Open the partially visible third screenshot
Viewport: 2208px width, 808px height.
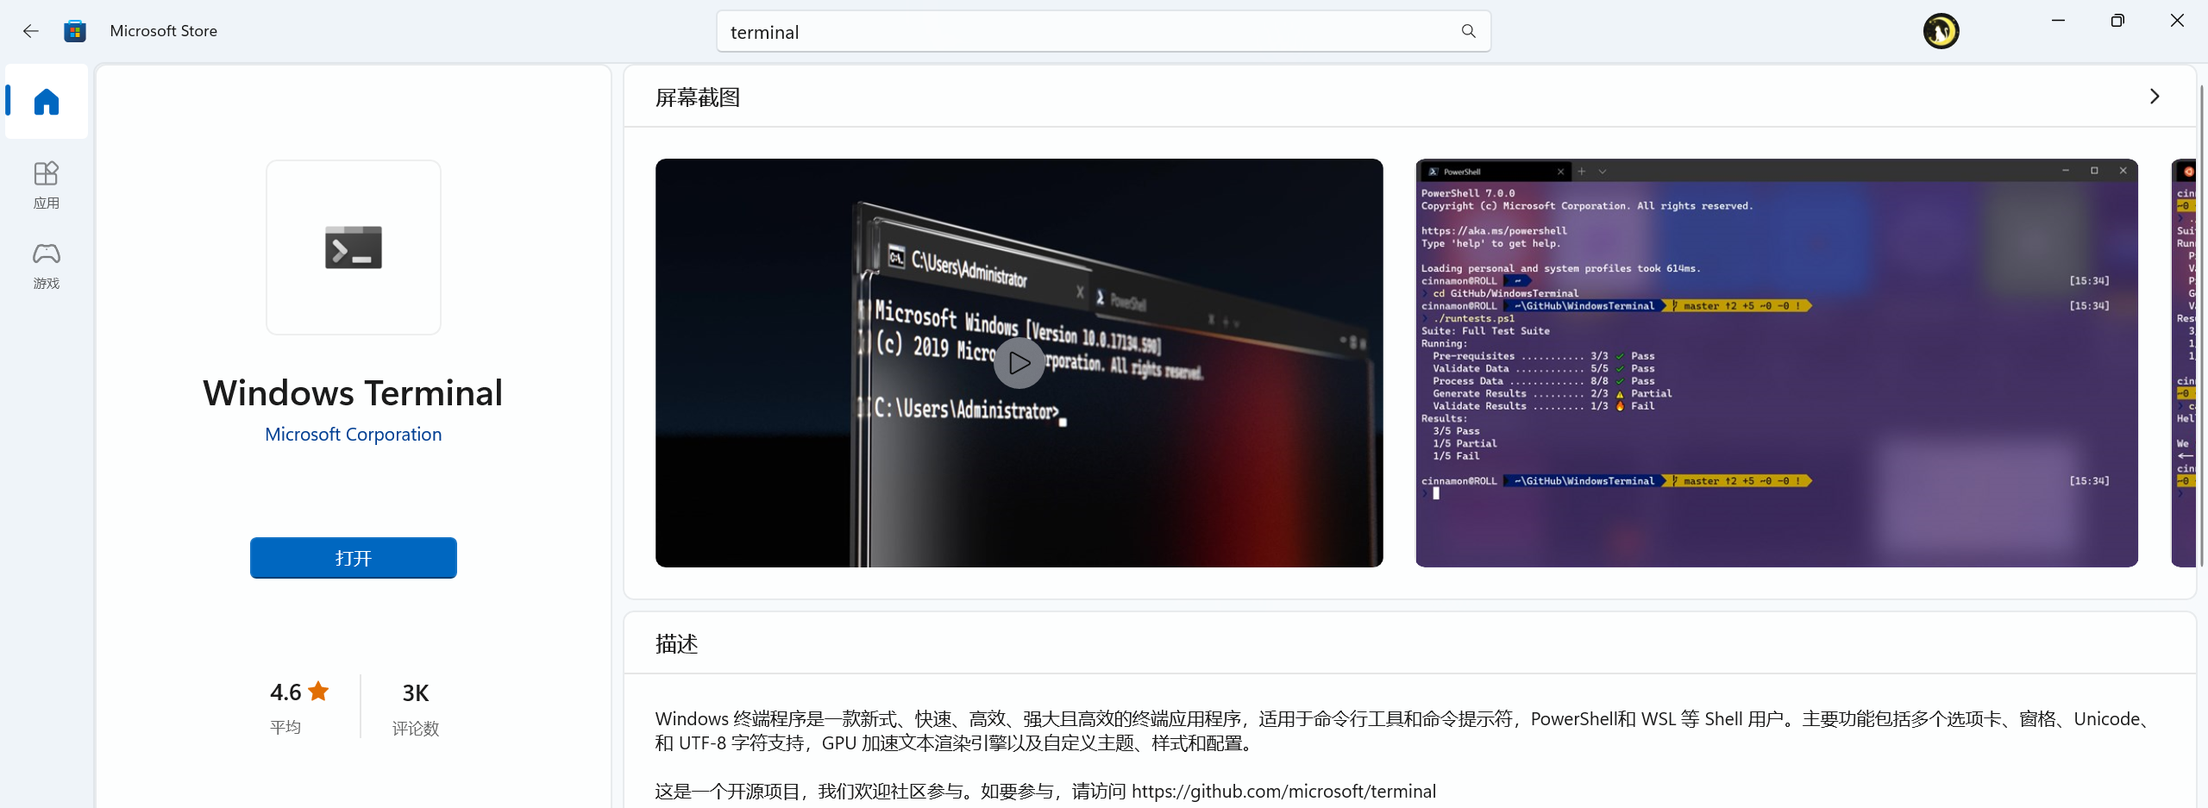click(x=2187, y=362)
